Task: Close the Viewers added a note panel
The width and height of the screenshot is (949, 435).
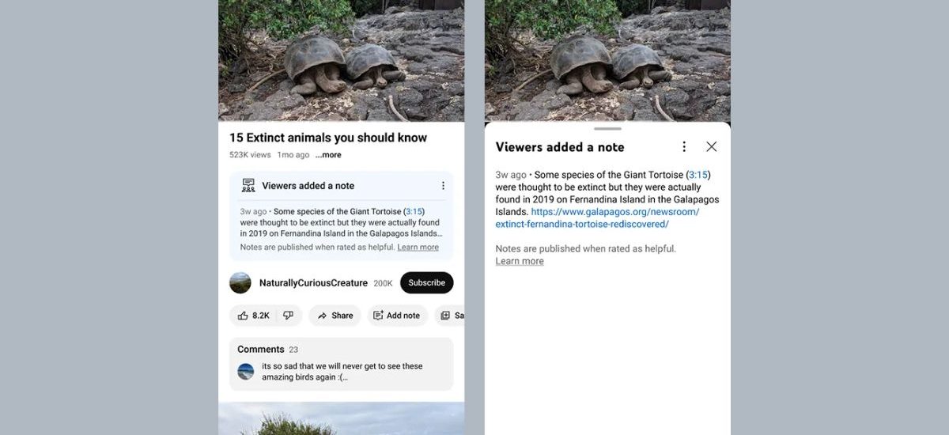Action: coord(711,146)
